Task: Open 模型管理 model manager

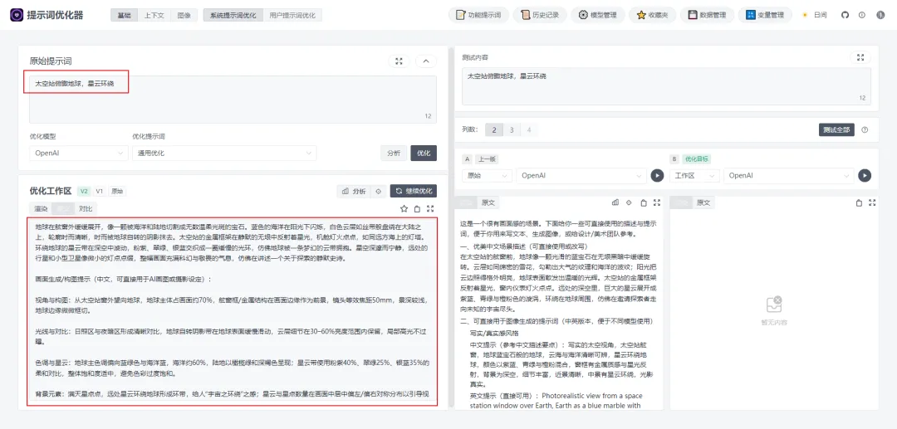Action: (597, 15)
